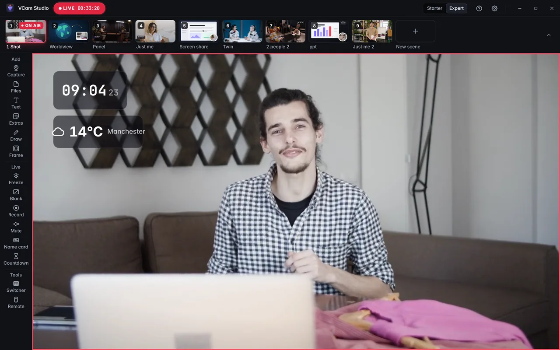The image size is (560, 350).
Task: Switch to Starter mode
Action: (x=434, y=8)
